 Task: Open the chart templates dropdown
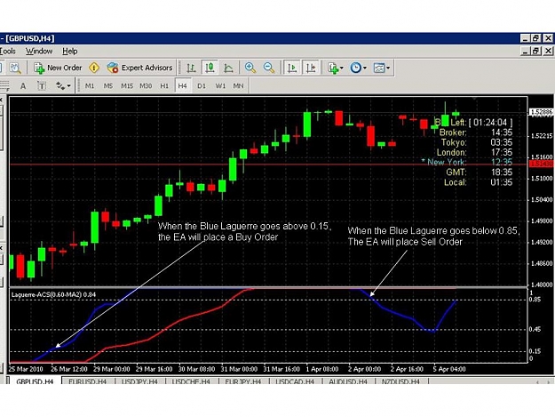point(382,68)
